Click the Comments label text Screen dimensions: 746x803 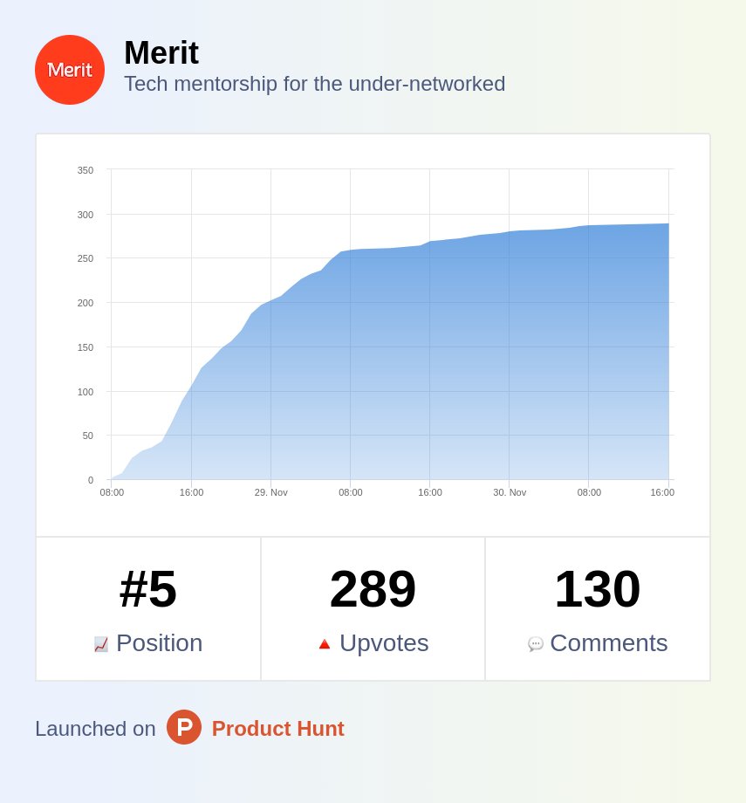[609, 643]
